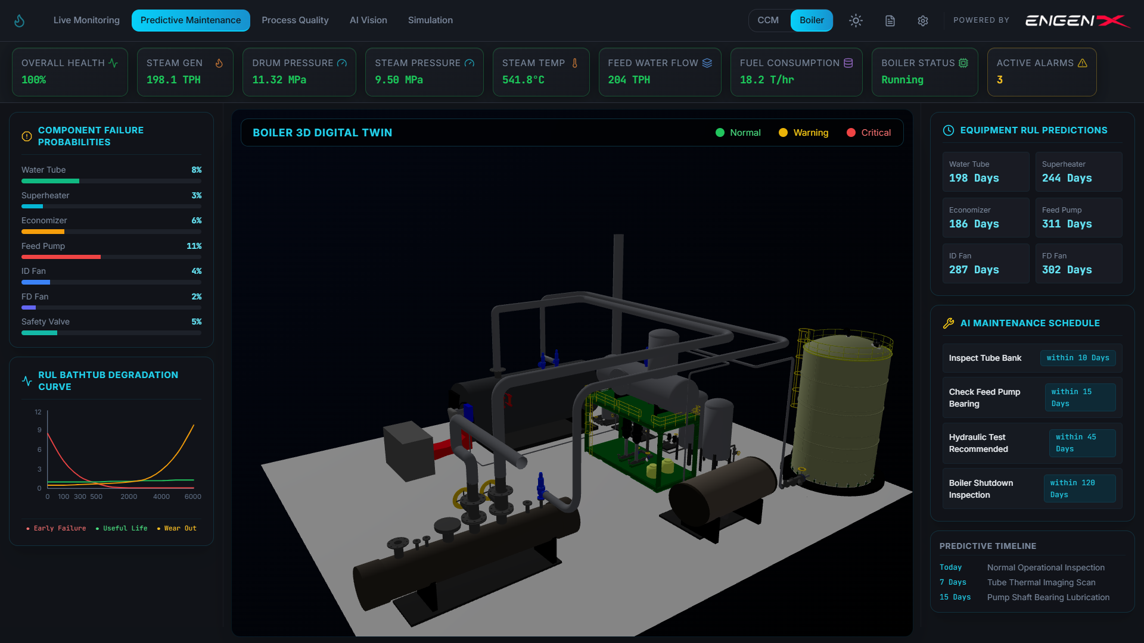Select the Superheater 244 Days card
1144x643 pixels.
point(1078,172)
